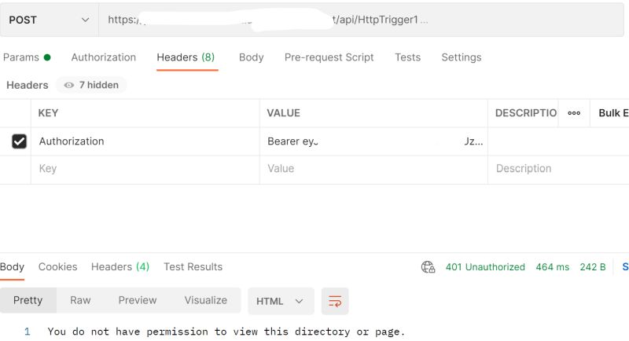Click the empty Description input field
Image resolution: width=629 pixels, height=341 pixels.
[558, 169]
